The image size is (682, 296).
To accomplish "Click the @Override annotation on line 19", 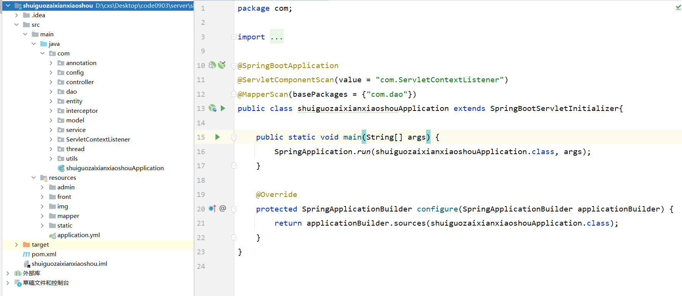I will coord(276,194).
